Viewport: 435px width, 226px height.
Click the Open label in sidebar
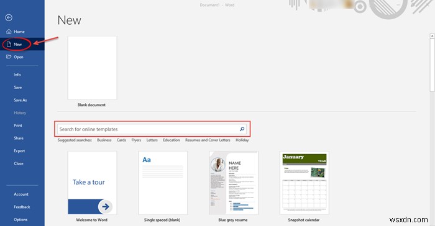click(19, 57)
